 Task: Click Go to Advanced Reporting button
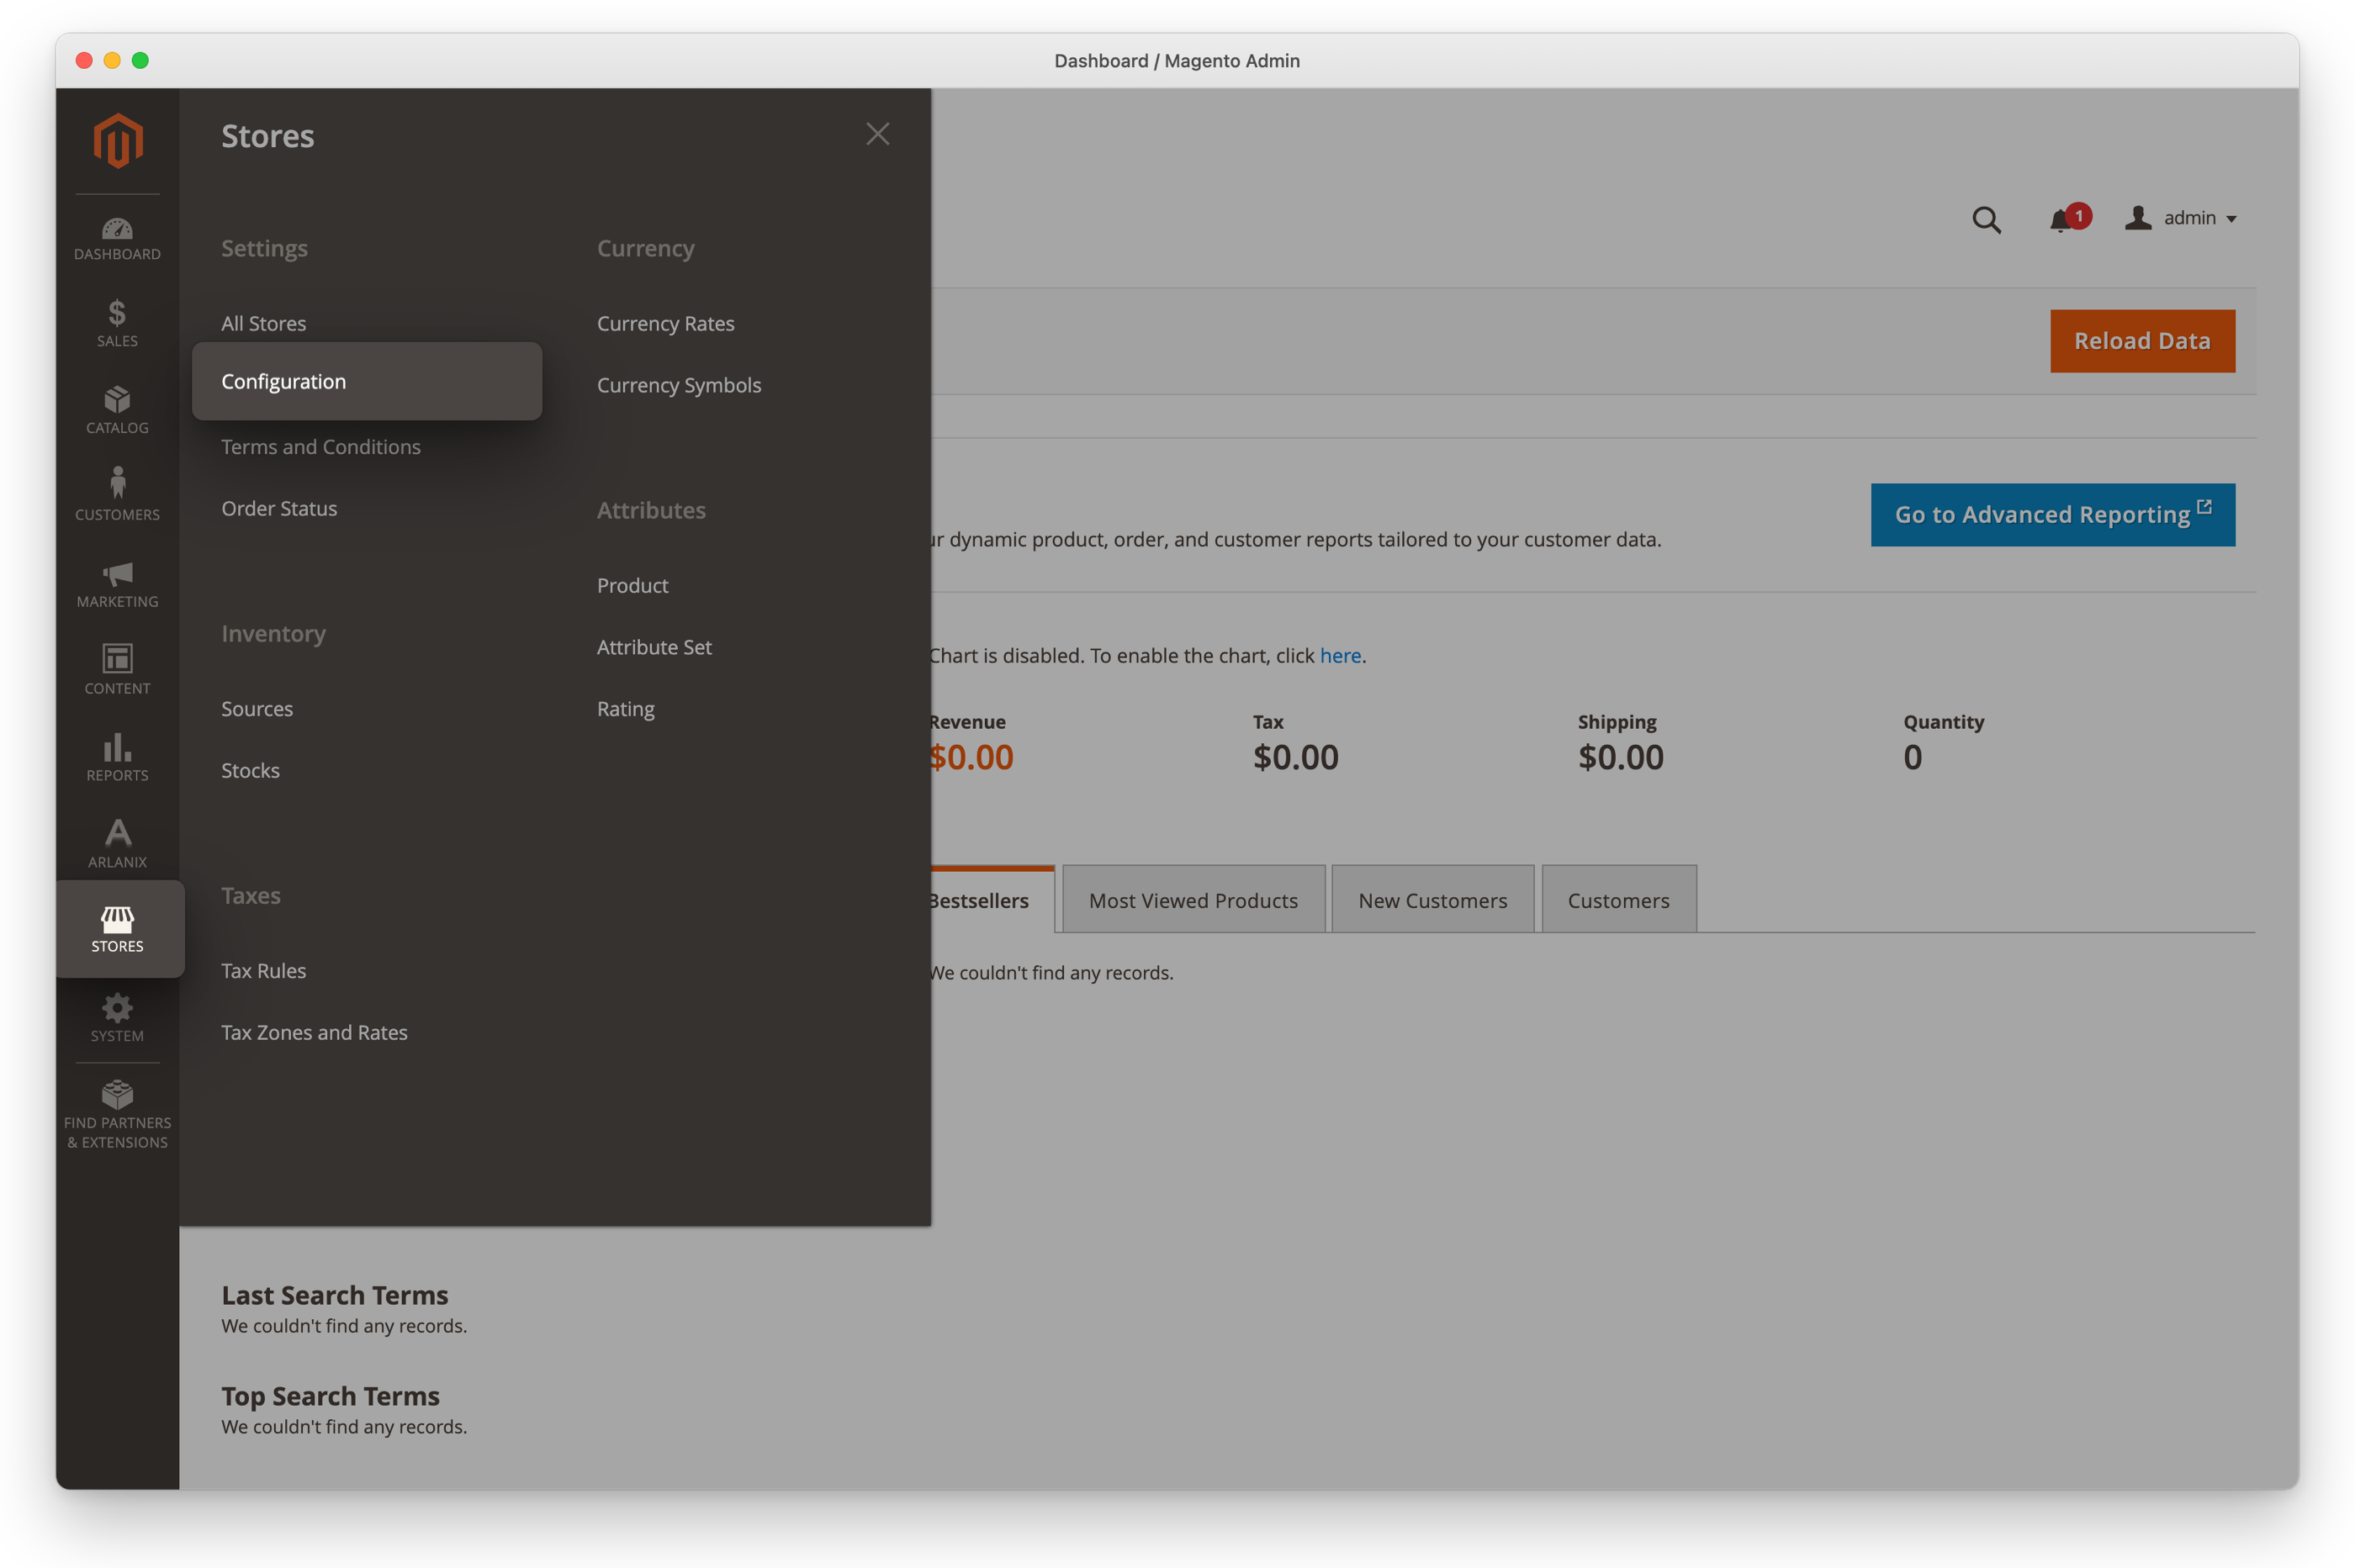coord(2052,515)
